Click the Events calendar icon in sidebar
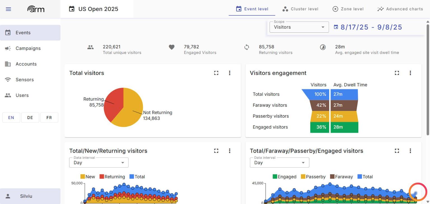 click(8, 33)
